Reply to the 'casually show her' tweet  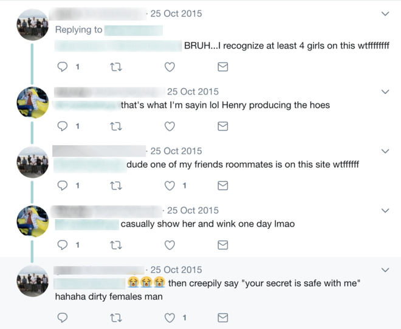[62, 245]
